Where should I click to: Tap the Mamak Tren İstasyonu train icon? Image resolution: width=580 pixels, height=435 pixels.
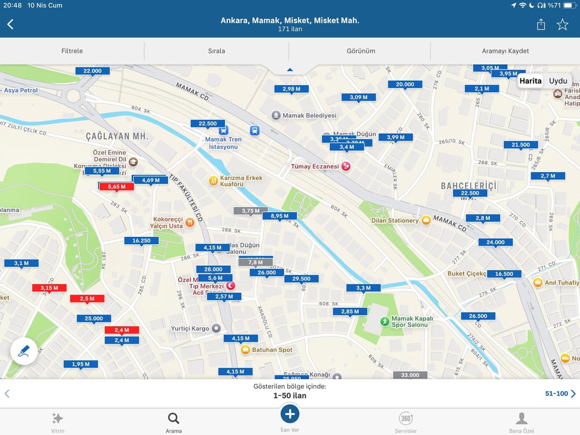(223, 130)
